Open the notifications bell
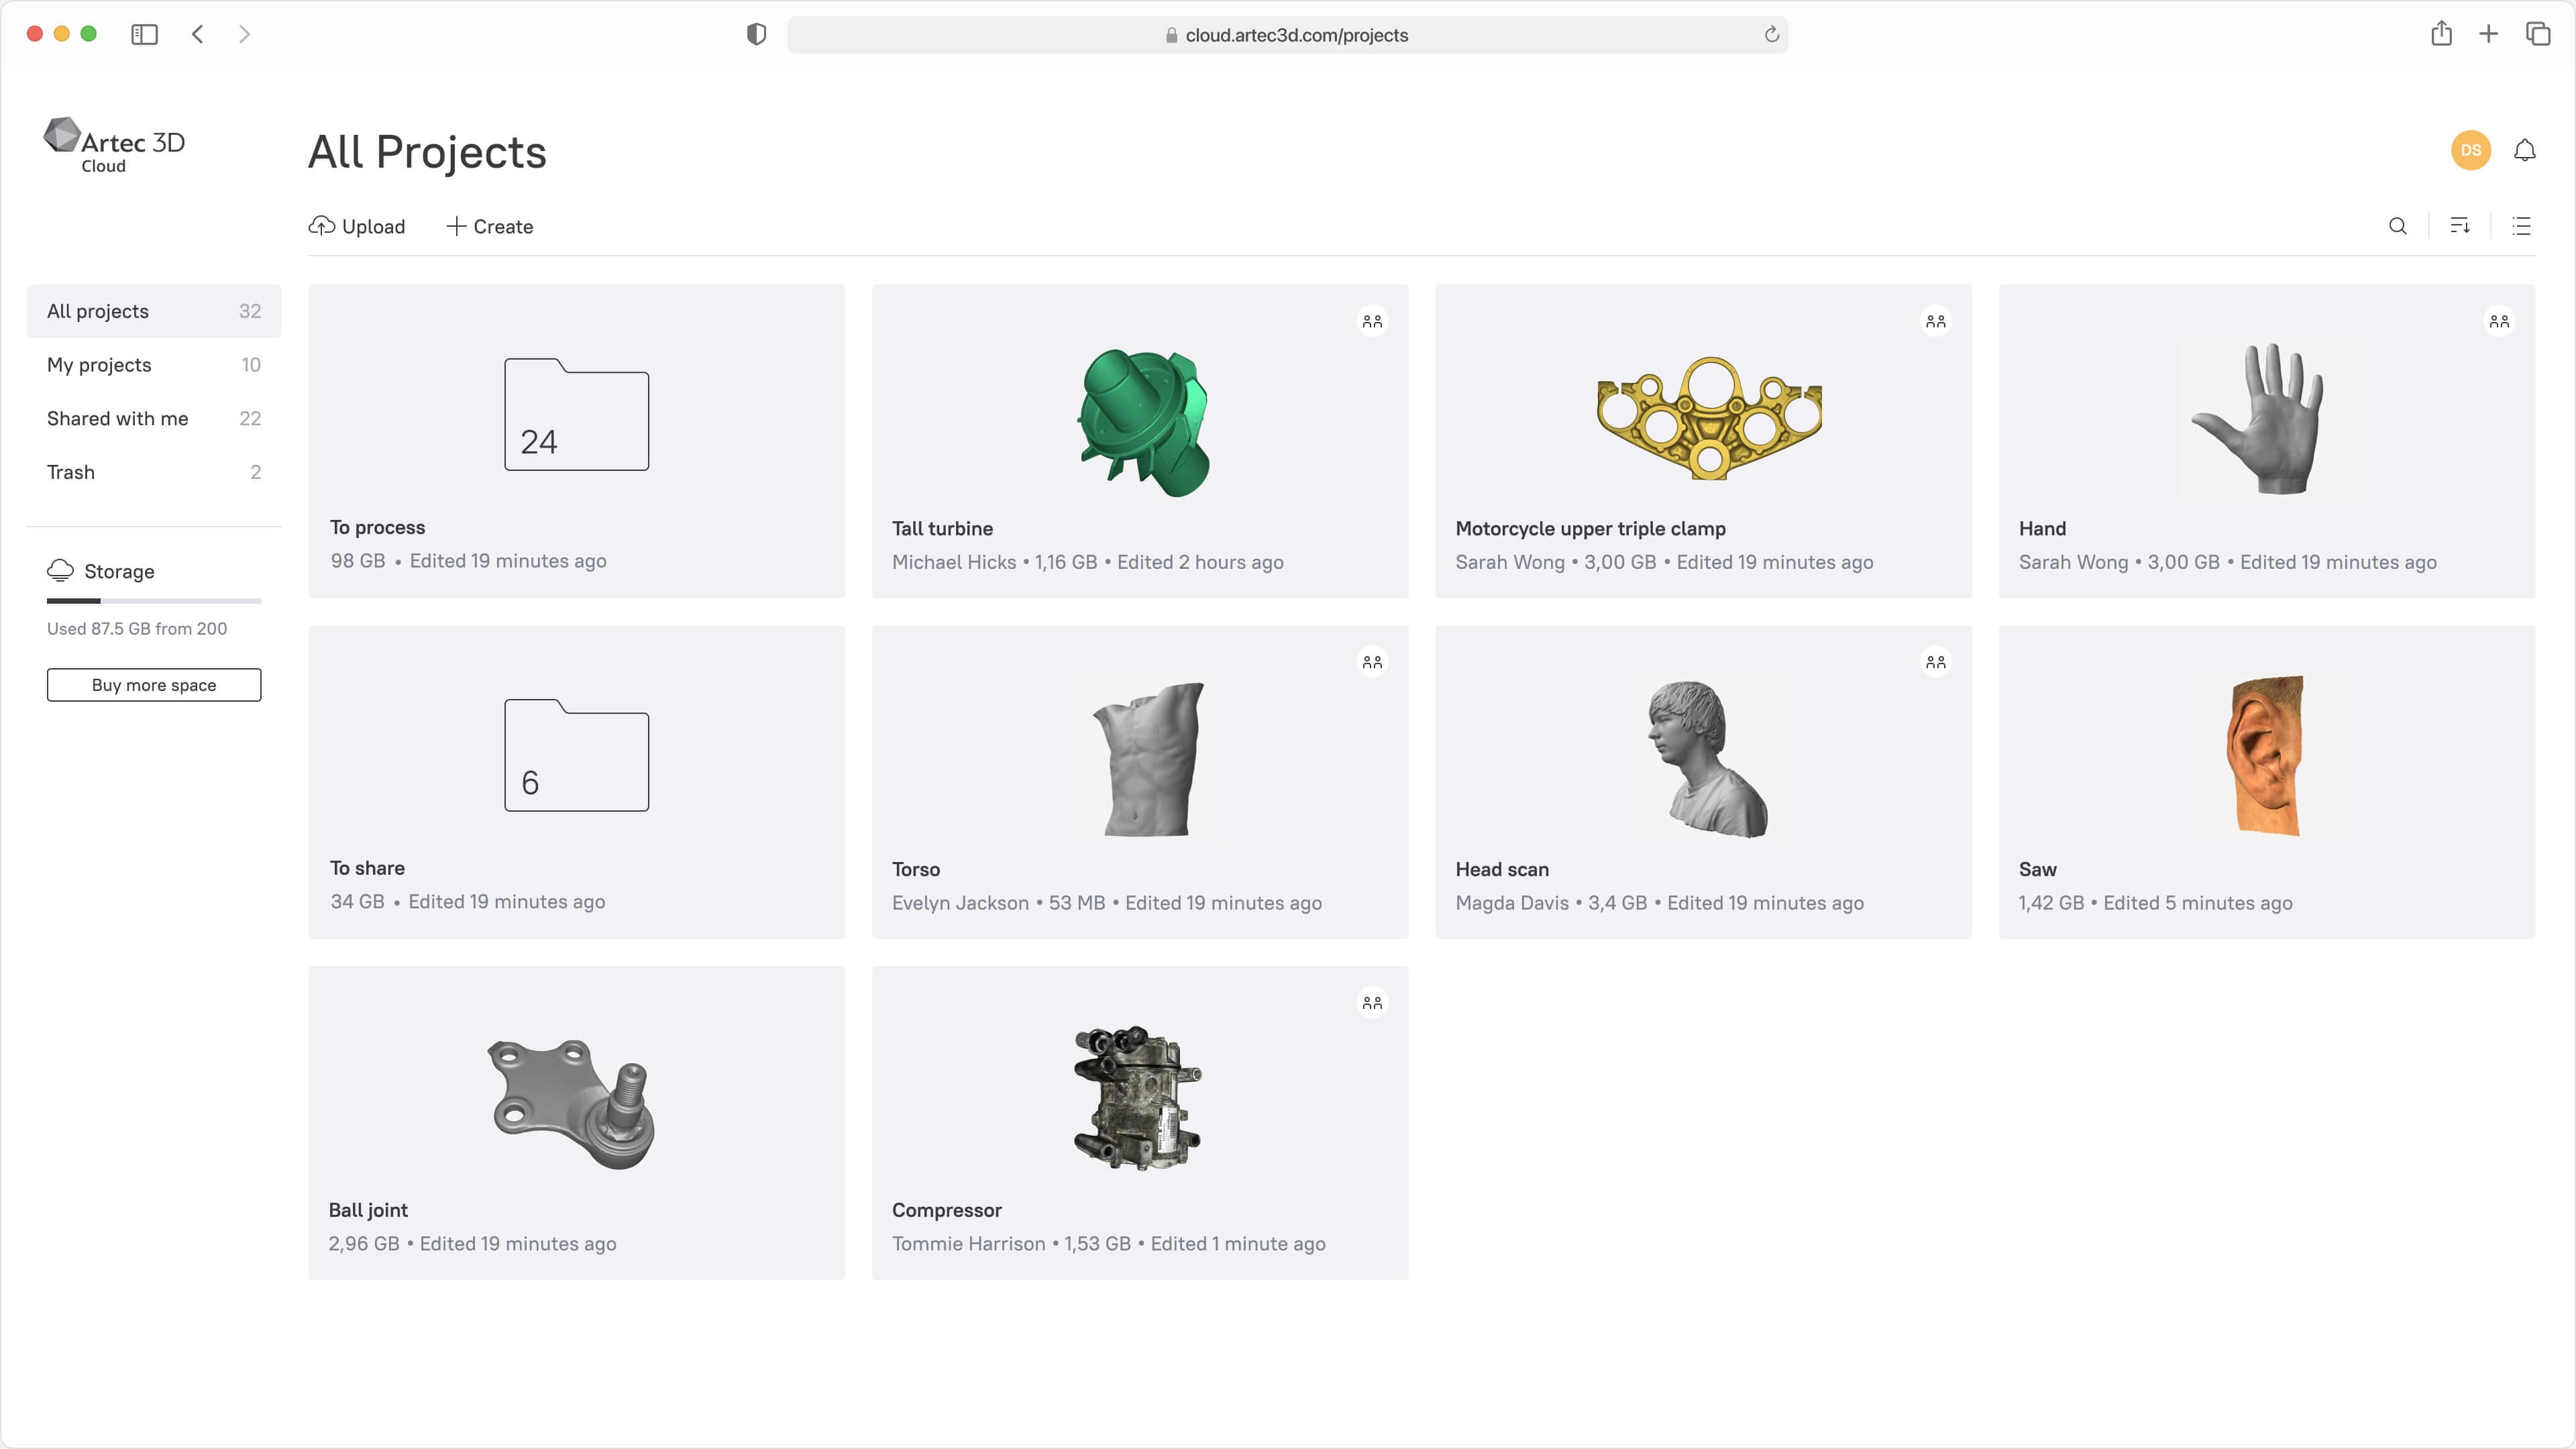 (2524, 150)
